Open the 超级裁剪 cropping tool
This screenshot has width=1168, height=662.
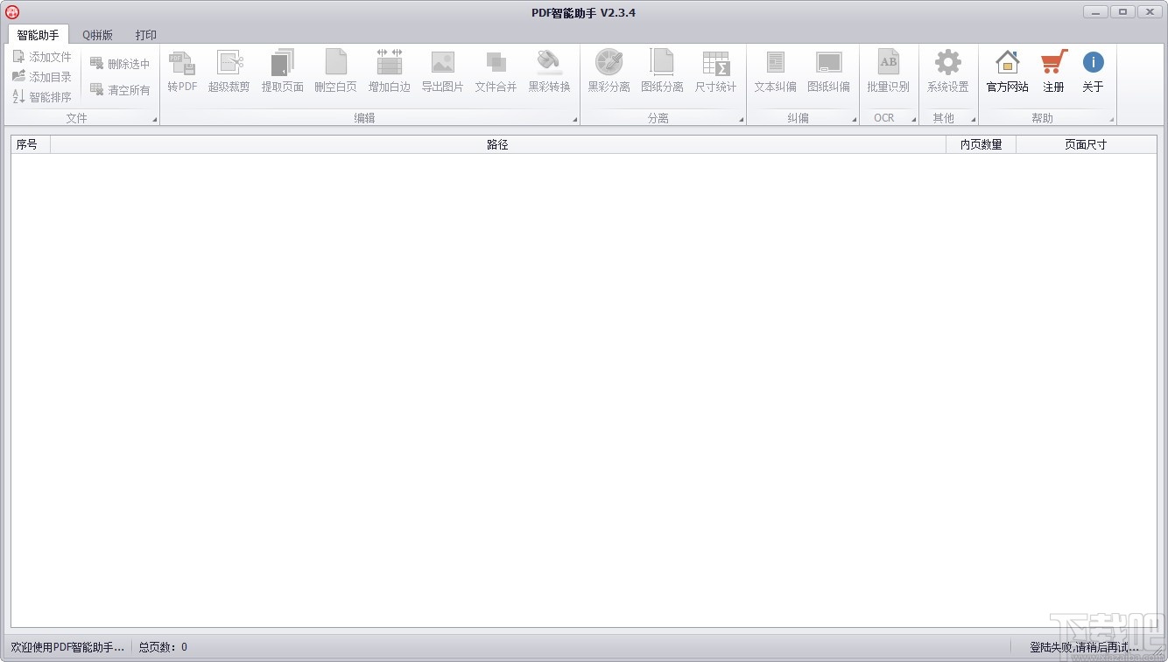(229, 72)
